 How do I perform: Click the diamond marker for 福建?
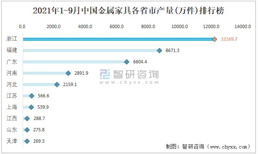(x=159, y=50)
